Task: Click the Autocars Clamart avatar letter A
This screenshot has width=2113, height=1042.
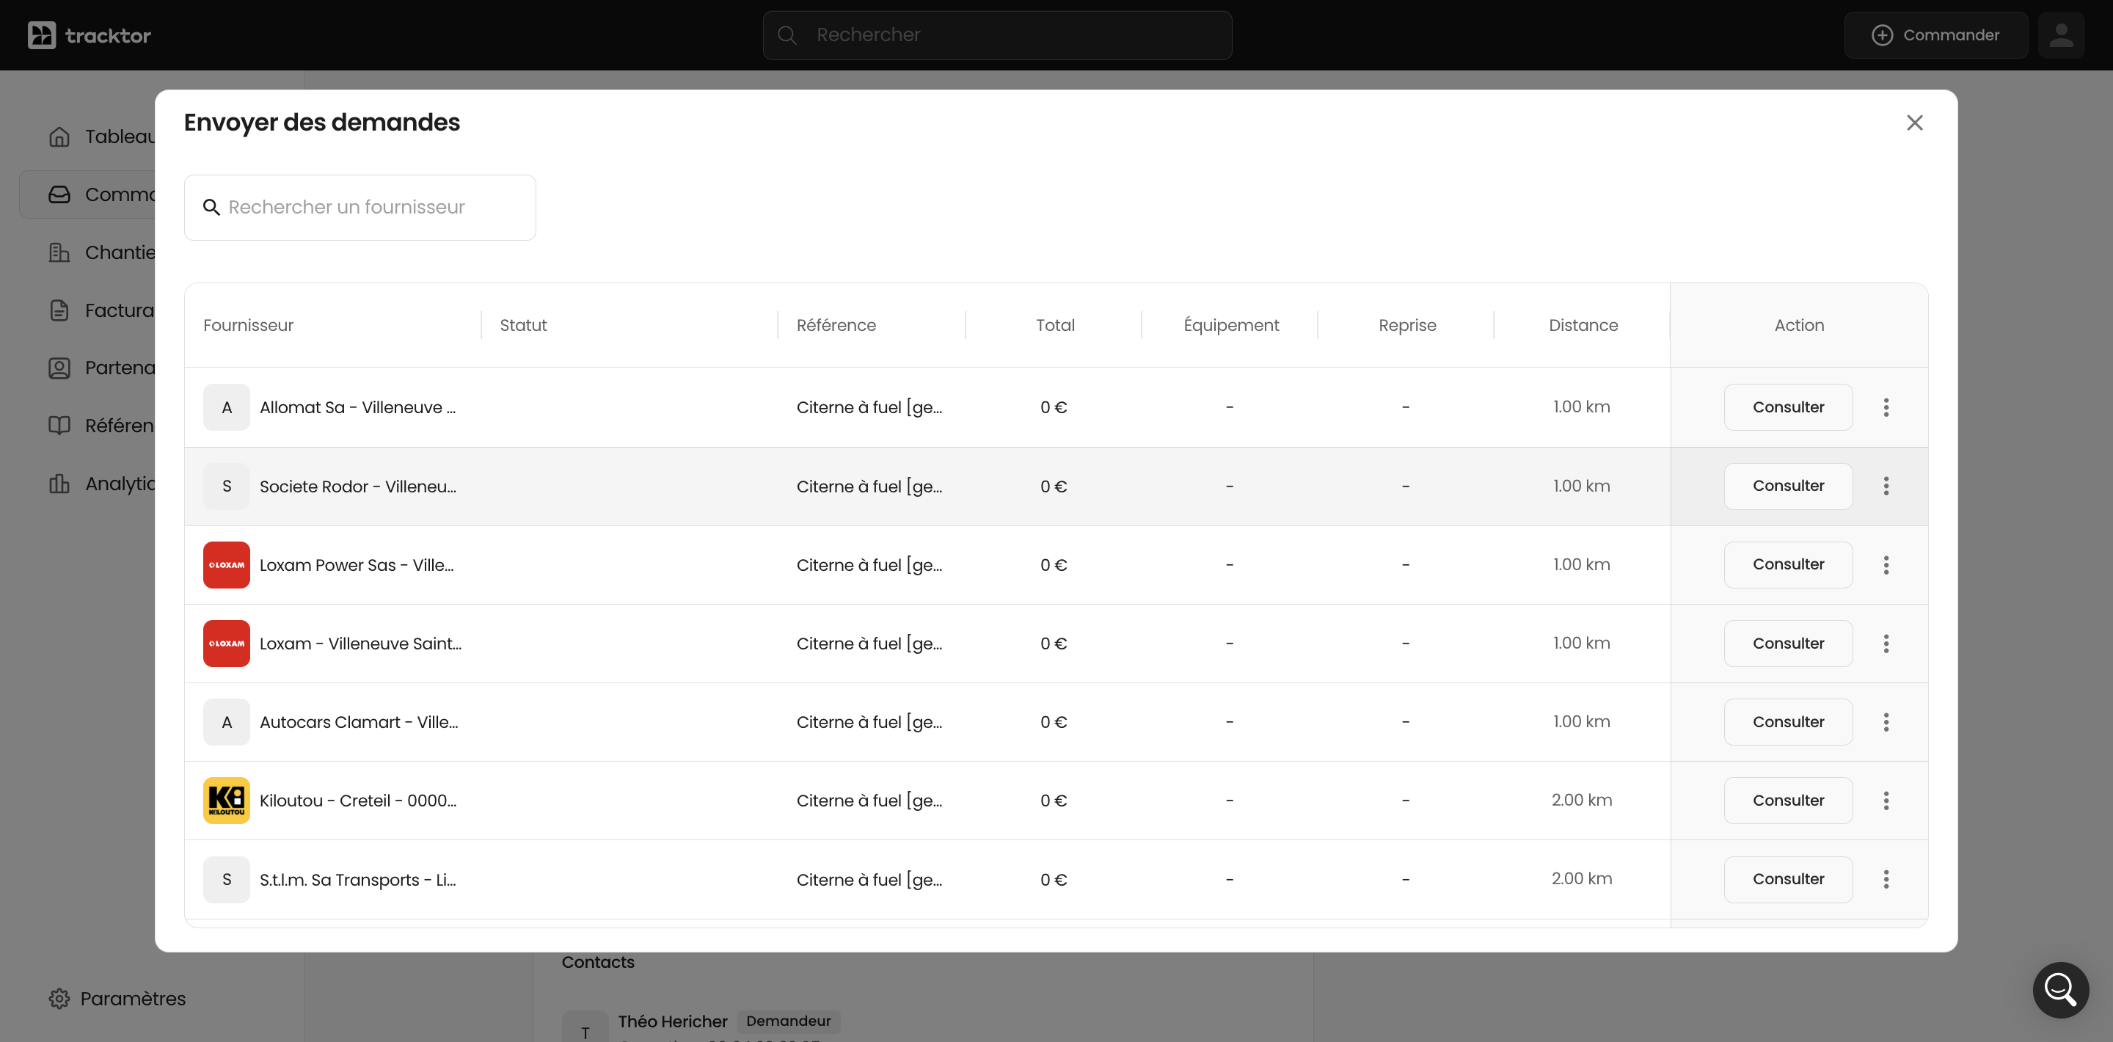Action: coord(227,722)
